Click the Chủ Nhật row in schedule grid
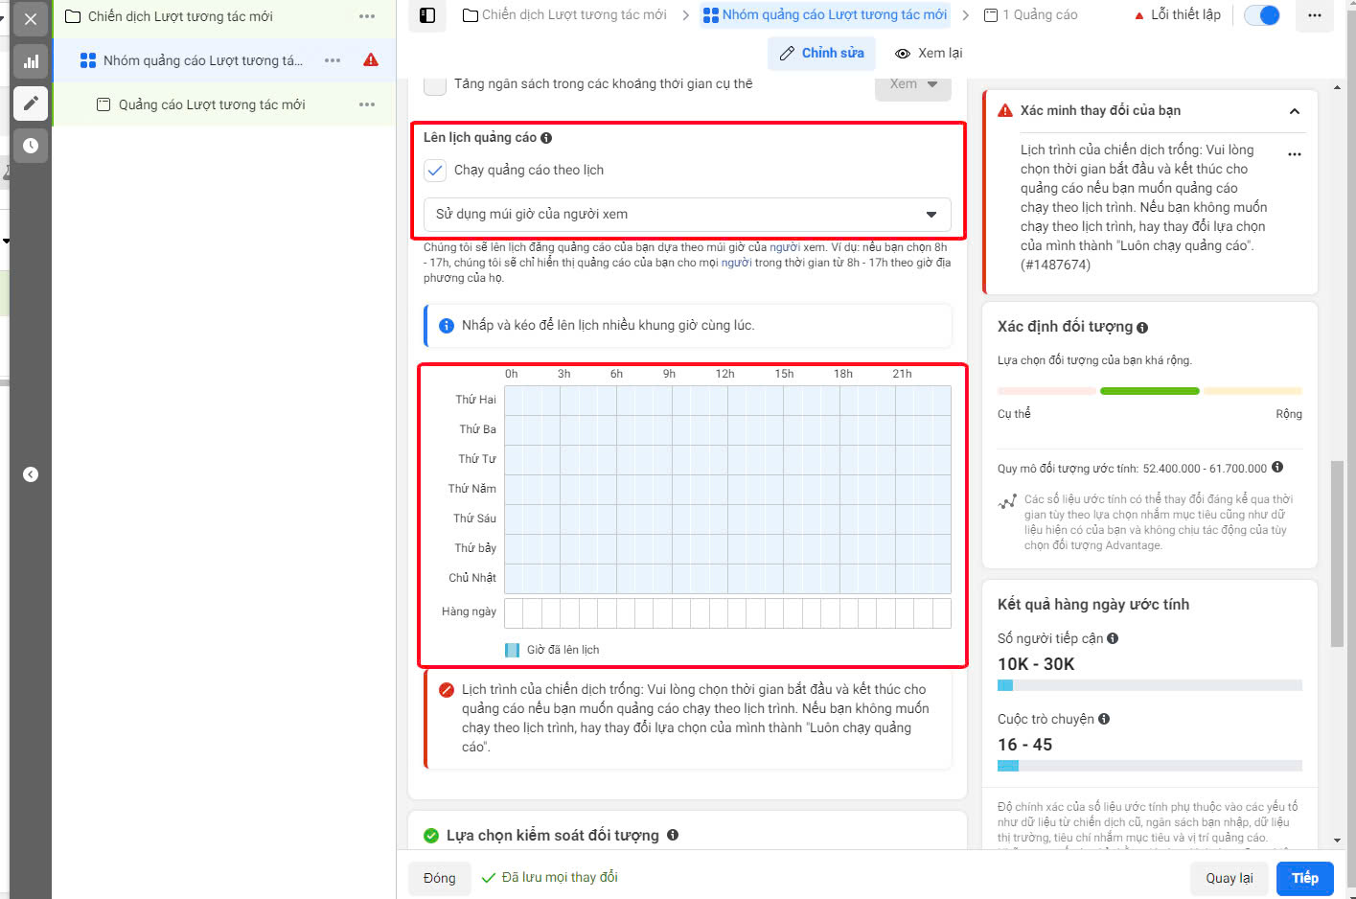This screenshot has height=899, width=1356. click(x=727, y=579)
